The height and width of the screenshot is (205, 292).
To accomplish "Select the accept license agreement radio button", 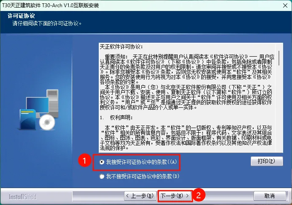I will [x=102, y=162].
